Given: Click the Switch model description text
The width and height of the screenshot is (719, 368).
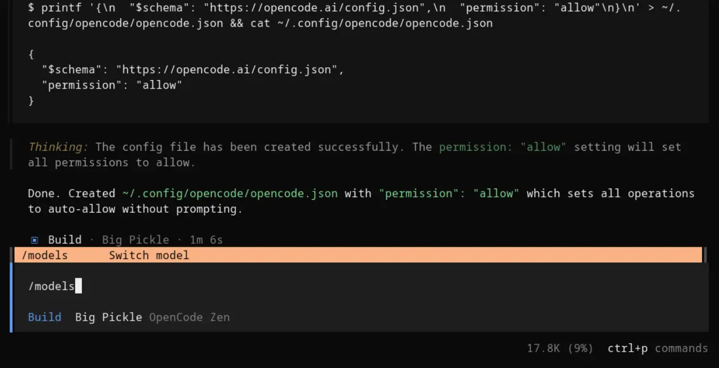Looking at the screenshot, I should pos(149,255).
